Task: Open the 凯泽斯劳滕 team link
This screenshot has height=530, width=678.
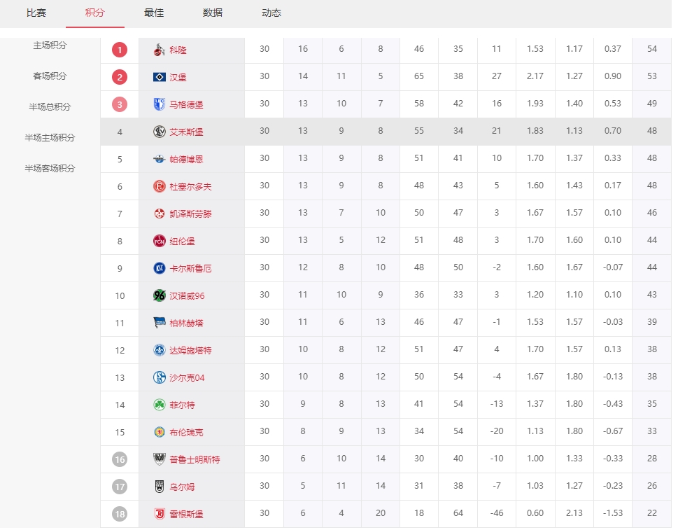Action: click(x=190, y=214)
